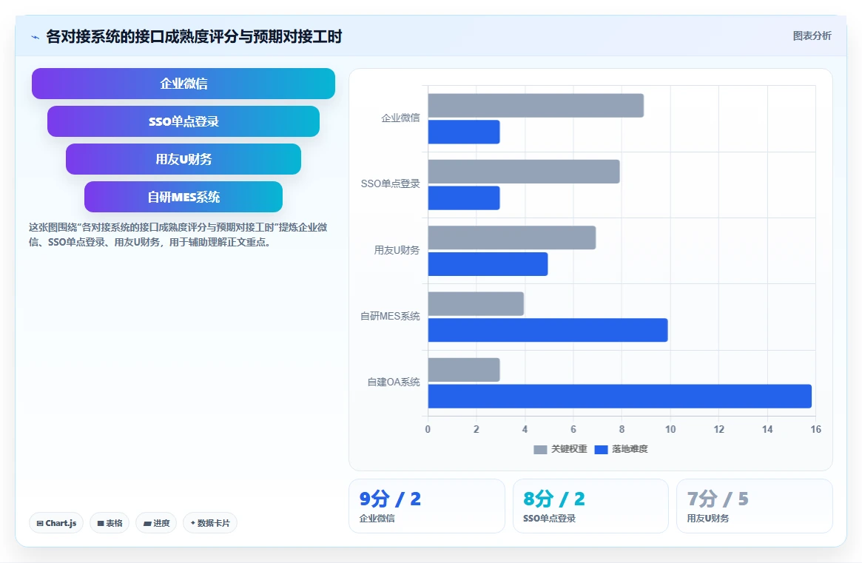Click the gray SSO单点登录 关键权重 bar
Image resolution: width=862 pixels, height=563 pixels.
tap(523, 172)
